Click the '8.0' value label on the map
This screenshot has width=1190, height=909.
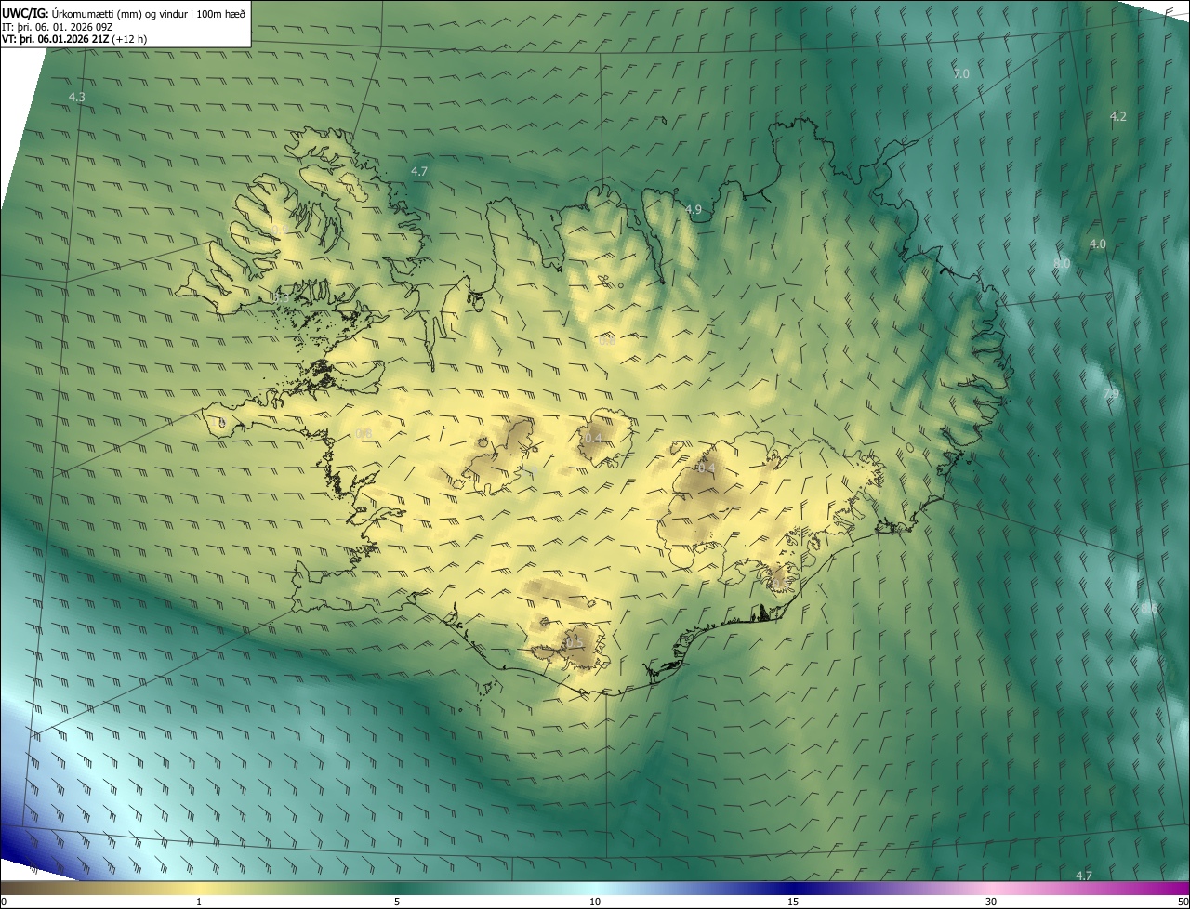pos(1062,264)
